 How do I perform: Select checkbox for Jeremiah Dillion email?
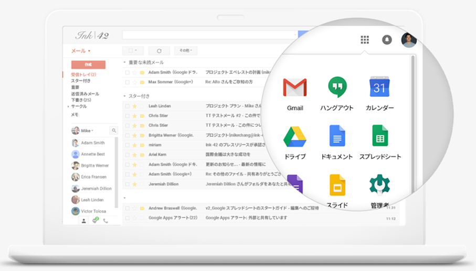[127, 184]
